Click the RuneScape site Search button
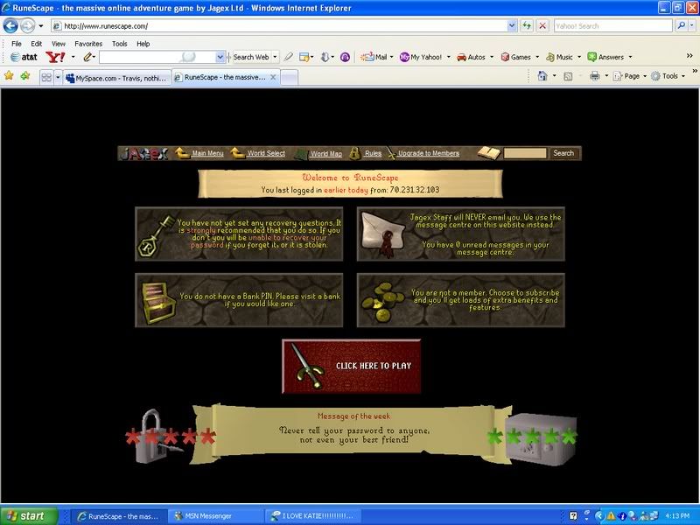The height and width of the screenshot is (525, 700). 563,153
